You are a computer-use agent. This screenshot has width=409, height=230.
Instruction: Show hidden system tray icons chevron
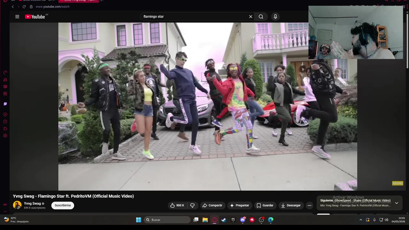[x=361, y=220]
